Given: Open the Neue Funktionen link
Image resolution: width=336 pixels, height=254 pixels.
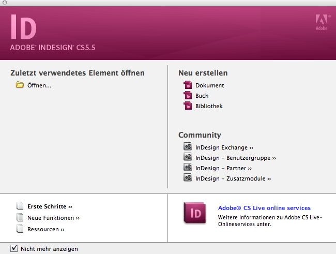Looking at the screenshot, I should (x=53, y=218).
